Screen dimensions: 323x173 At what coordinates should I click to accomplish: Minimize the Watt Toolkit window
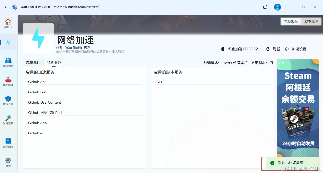(x=292, y=7)
